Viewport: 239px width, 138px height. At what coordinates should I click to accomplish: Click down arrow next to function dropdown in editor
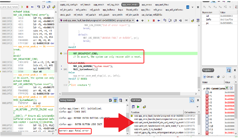[143, 21]
